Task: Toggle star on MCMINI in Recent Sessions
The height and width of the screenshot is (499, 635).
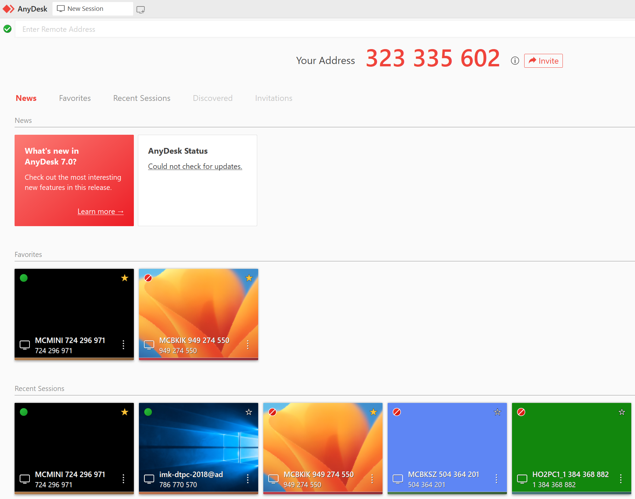Action: (x=125, y=412)
